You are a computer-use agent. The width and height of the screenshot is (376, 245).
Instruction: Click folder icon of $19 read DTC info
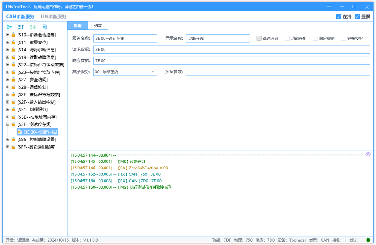14,57
